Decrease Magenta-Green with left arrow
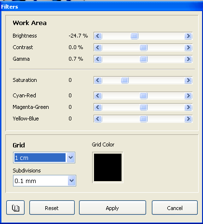Screen dimensions: 203x224 98,107
